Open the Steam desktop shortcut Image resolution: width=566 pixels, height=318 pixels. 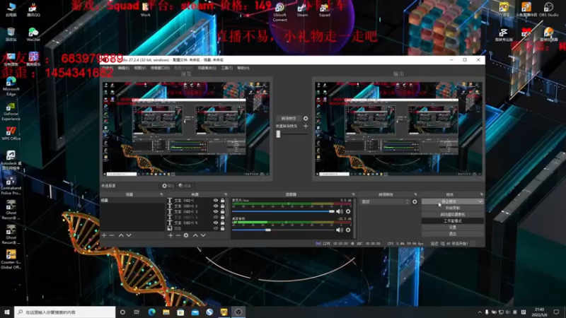point(303,10)
